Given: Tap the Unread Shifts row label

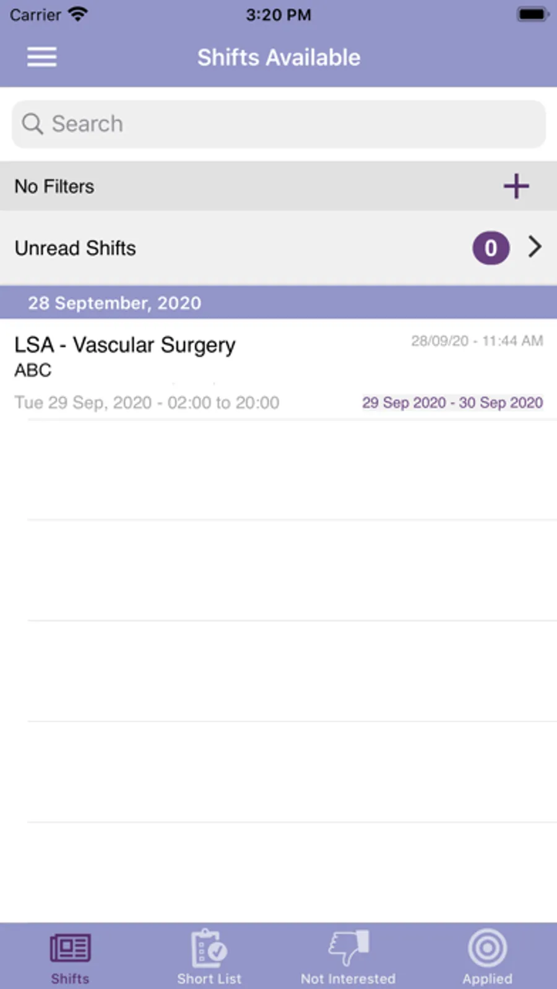Looking at the screenshot, I should 76,248.
